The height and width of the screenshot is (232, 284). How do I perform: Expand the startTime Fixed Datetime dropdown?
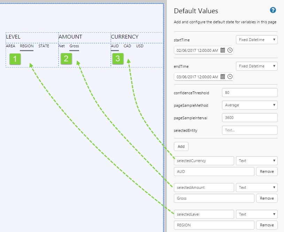pos(256,40)
